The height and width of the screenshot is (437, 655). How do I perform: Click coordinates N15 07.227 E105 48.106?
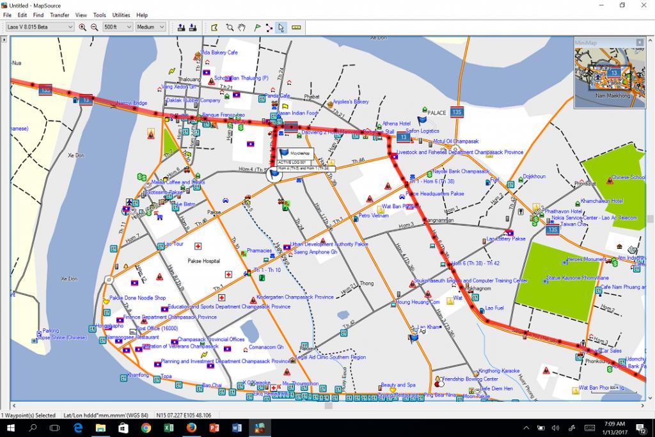pyautogui.click(x=184, y=415)
